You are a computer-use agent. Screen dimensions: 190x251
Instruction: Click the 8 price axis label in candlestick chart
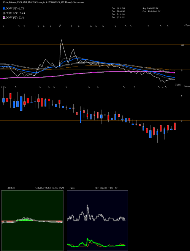coord(182,96)
